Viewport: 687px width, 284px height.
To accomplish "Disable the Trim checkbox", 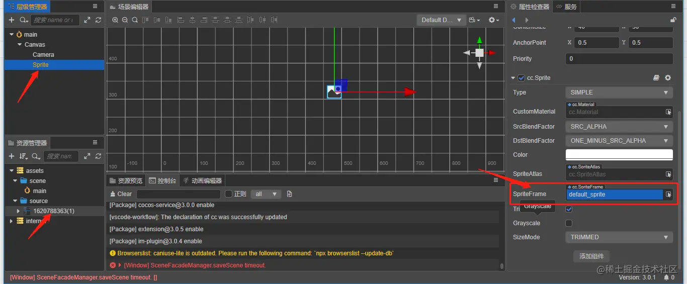I will pos(569,209).
